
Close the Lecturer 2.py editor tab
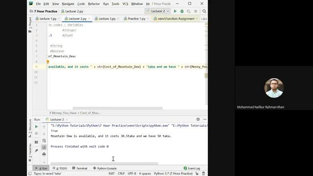coord(89,19)
